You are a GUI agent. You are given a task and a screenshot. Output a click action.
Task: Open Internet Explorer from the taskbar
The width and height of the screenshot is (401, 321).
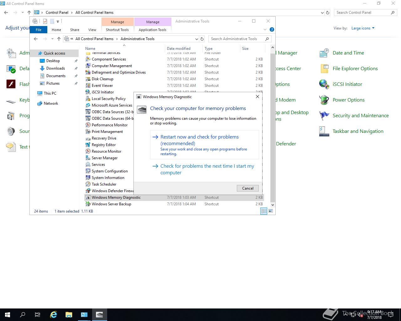(54, 315)
